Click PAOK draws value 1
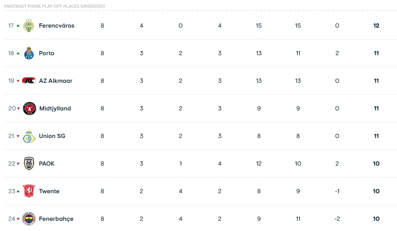Viewport: 397px width, 231px height. click(180, 163)
